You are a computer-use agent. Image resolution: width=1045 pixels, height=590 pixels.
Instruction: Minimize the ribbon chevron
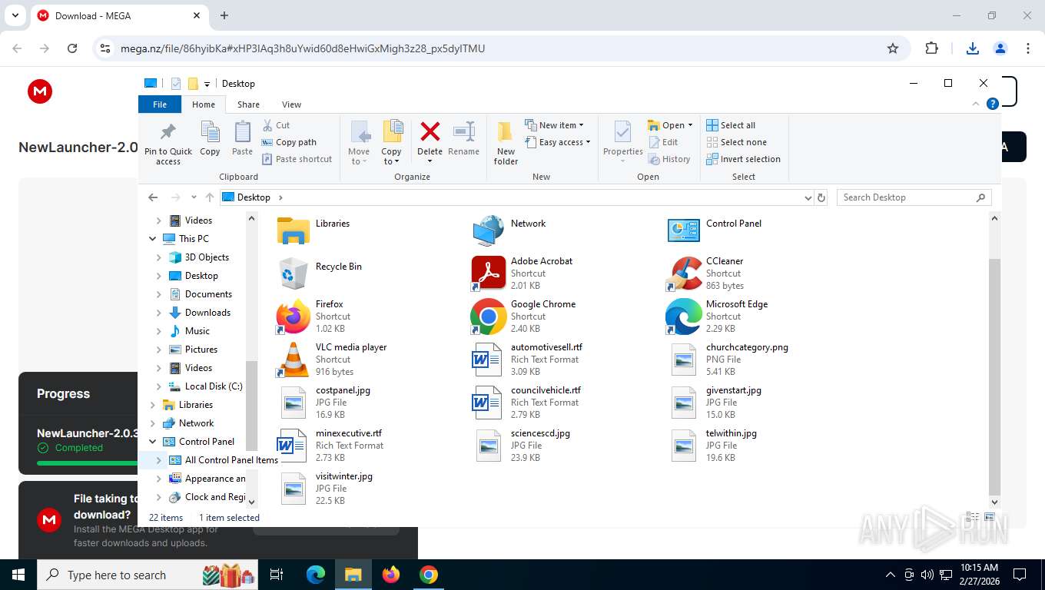977,104
